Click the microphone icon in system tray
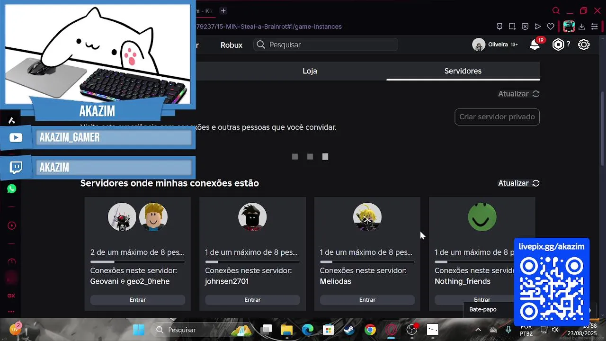 point(508,330)
